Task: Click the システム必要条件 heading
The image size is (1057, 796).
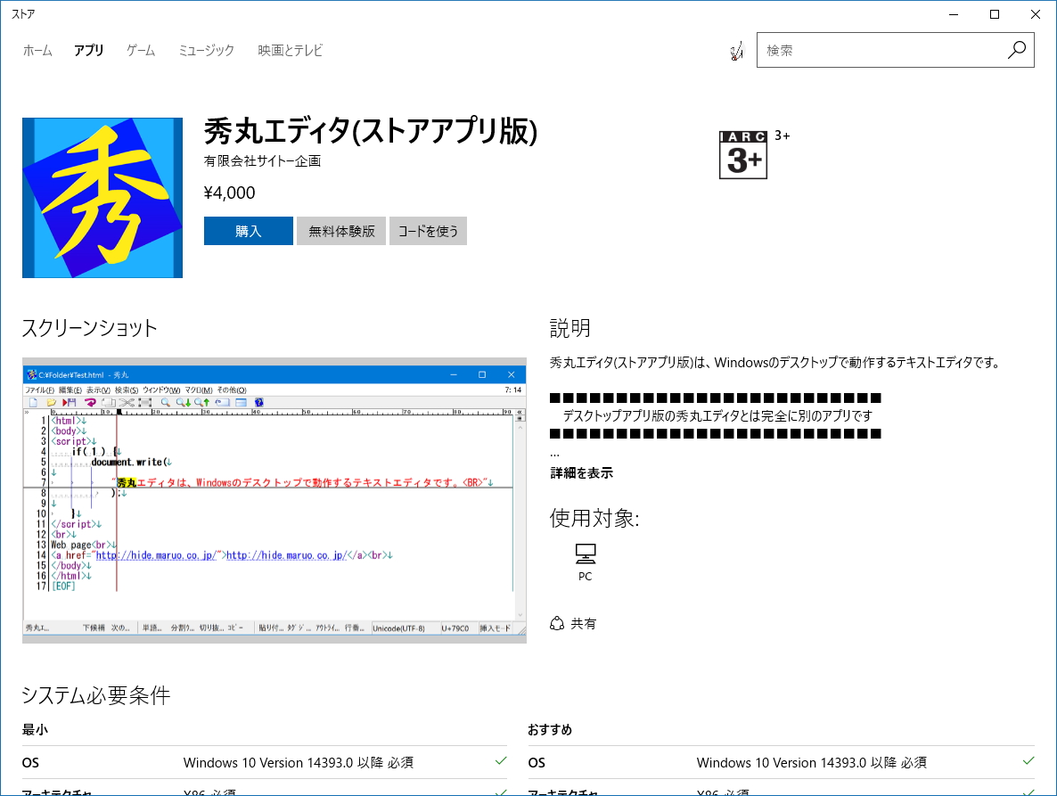Action: click(x=95, y=695)
